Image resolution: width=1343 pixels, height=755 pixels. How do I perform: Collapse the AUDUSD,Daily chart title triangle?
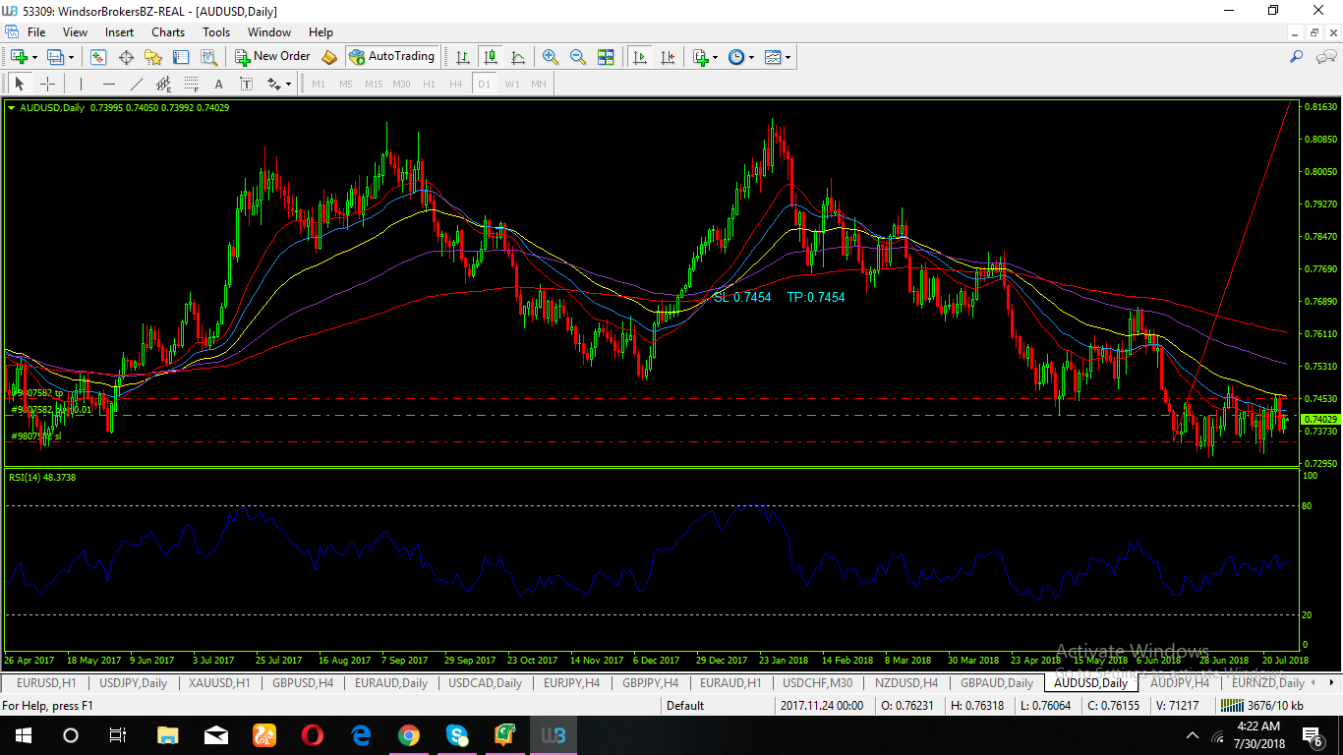point(12,108)
